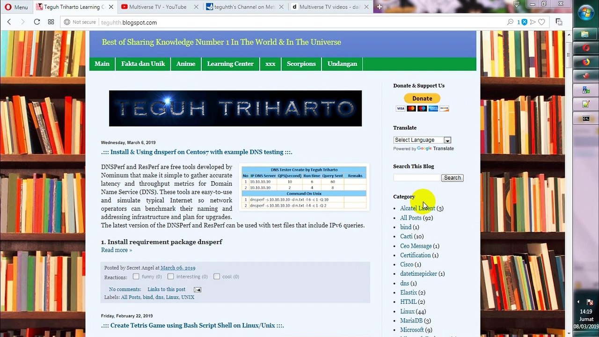Open the Cacti category
Viewport: 599px width, 337px height.
click(406, 236)
